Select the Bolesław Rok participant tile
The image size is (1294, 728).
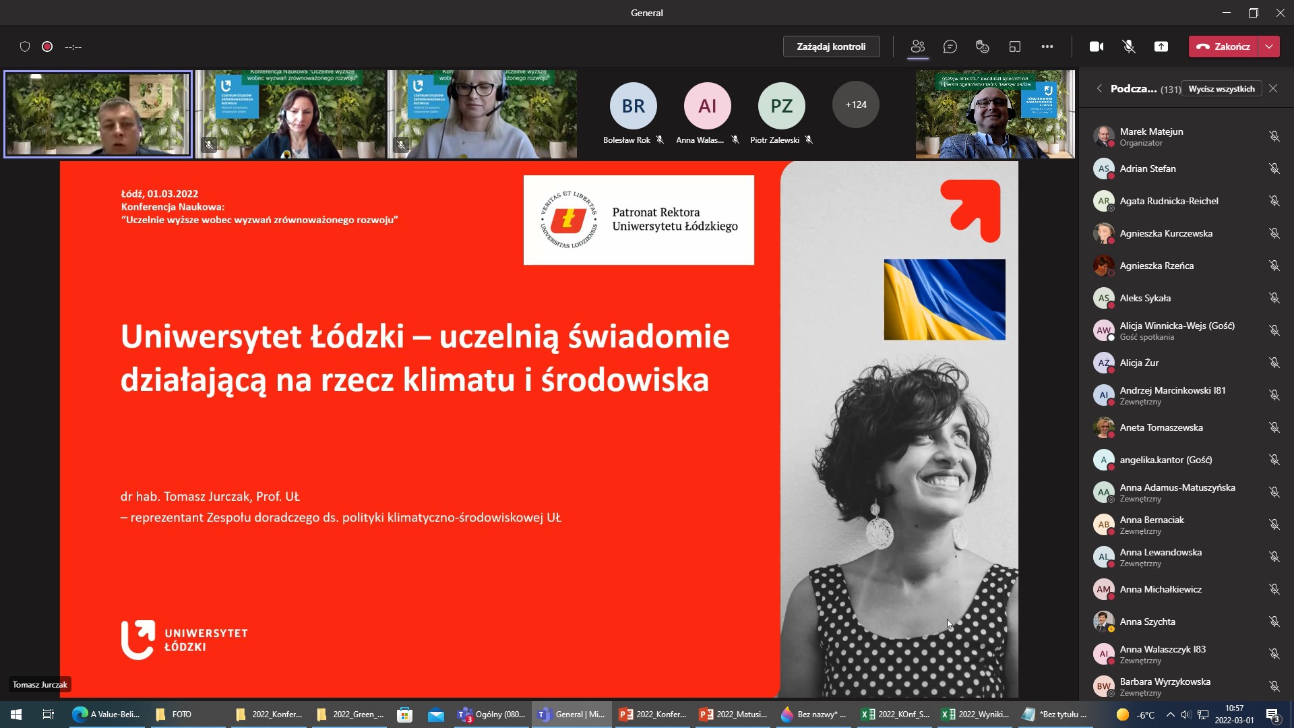point(632,106)
